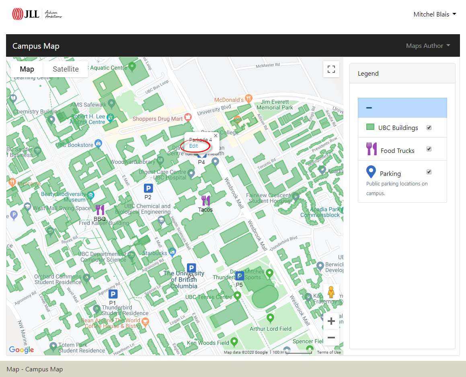Click the Woodward Library pin
The height and width of the screenshot is (377, 466).
click(x=160, y=160)
